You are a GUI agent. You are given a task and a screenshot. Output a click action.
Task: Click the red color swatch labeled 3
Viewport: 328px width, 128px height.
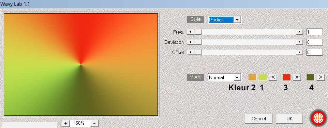[287, 77]
